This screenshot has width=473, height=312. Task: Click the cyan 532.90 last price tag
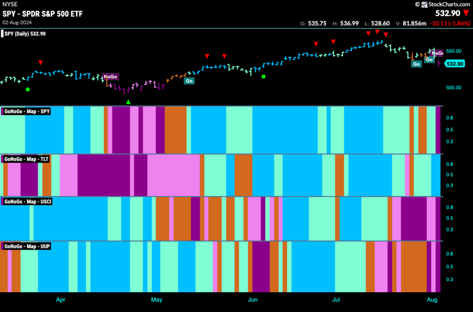455,64
